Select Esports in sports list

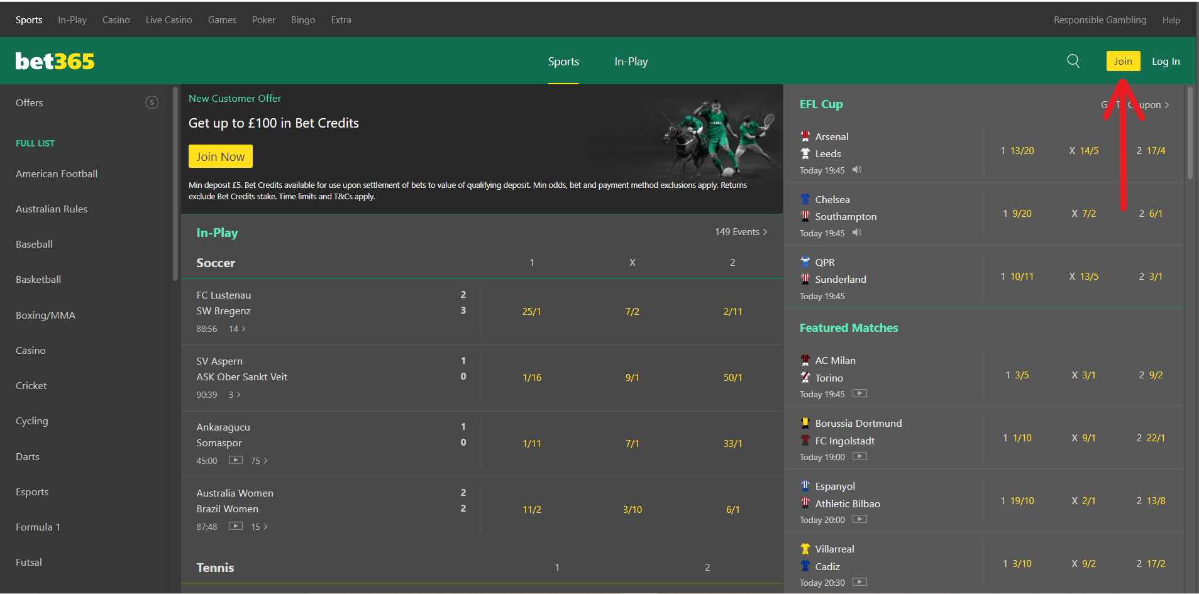point(32,492)
